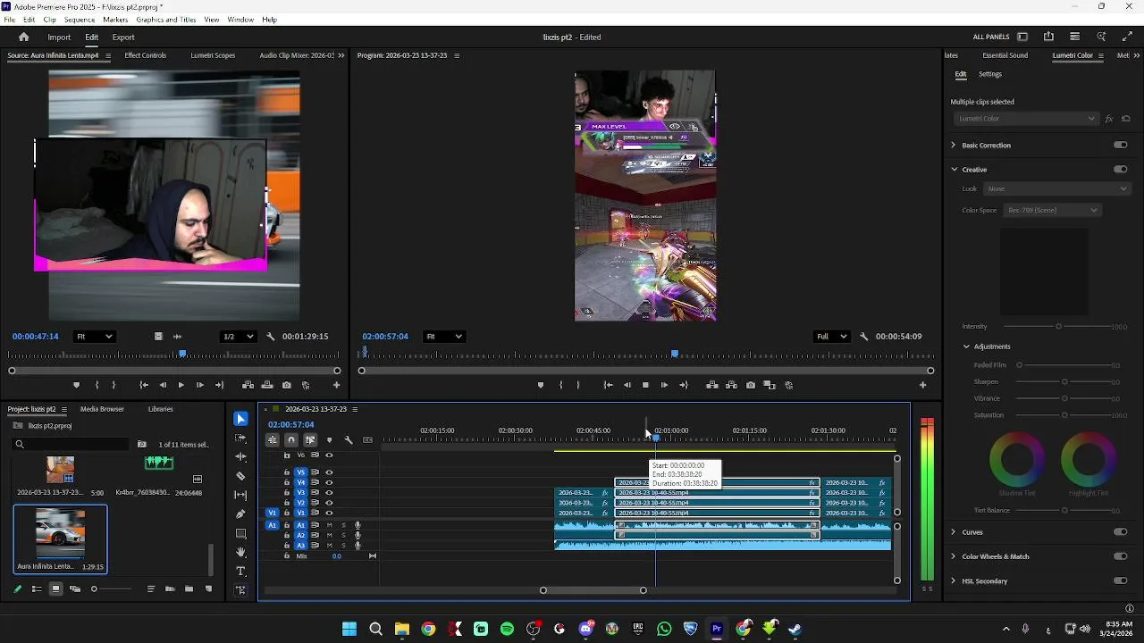
Task: Open Source monitor playback resolution 1/2 dropdown
Action: [238, 337]
